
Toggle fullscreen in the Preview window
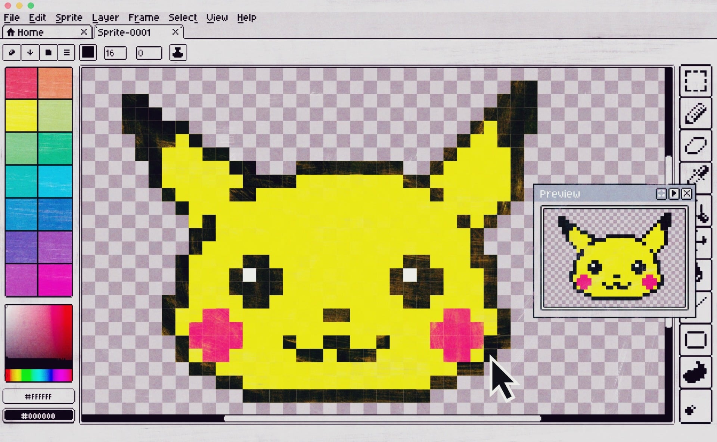[661, 193]
